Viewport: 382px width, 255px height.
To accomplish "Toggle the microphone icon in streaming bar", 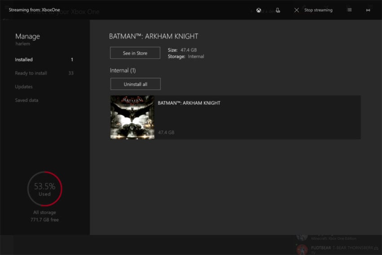I will [x=278, y=10].
